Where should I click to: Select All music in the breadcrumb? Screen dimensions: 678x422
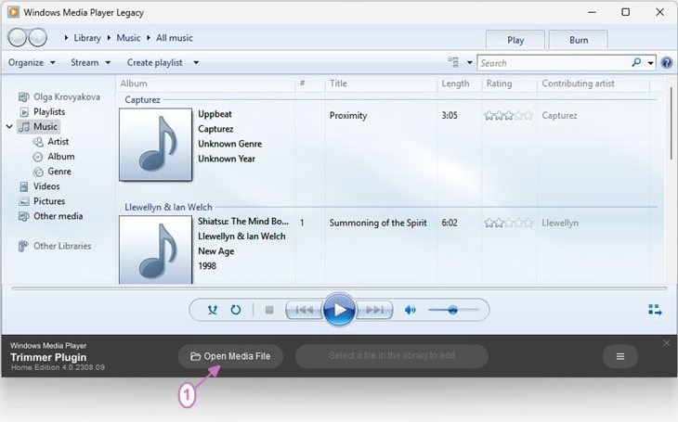[x=175, y=38]
